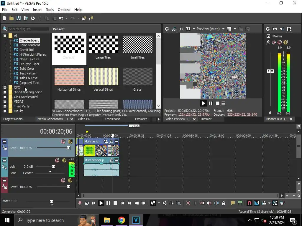Image resolution: width=302 pixels, height=226 pixels.
Task: Toggle automatic crossfades icon
Action: pyautogui.click(x=257, y=203)
